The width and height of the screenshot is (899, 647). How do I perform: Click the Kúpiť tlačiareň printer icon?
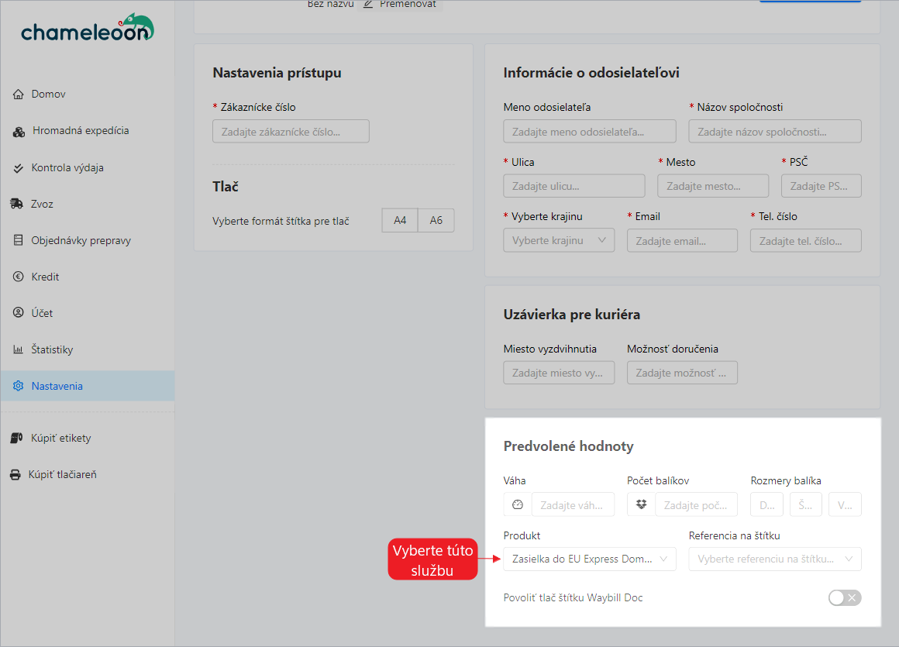point(15,474)
